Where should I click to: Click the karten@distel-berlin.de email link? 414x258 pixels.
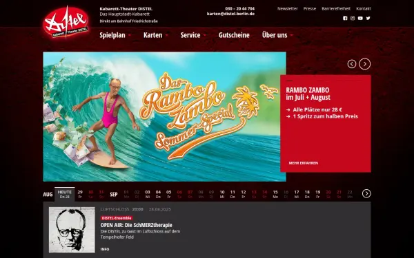pyautogui.click(x=230, y=14)
